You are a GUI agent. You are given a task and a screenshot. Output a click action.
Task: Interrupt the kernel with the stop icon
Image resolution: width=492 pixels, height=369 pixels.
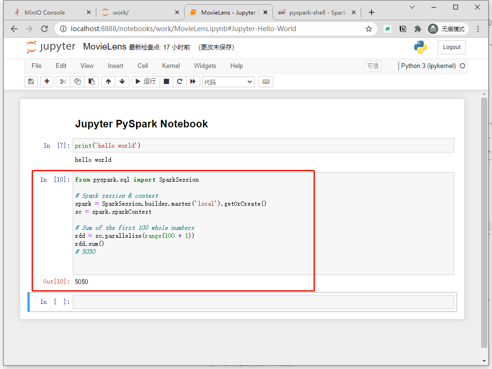coord(166,82)
